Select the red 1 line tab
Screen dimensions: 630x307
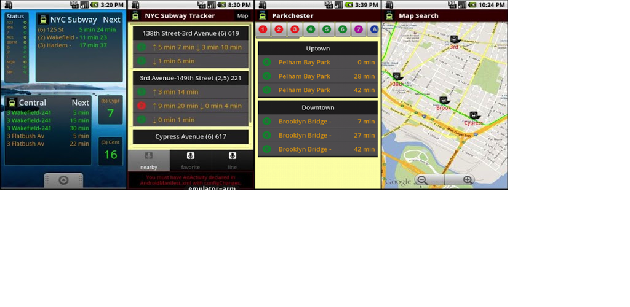coord(263,29)
